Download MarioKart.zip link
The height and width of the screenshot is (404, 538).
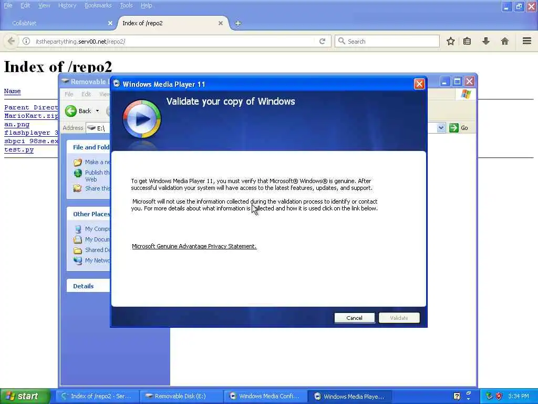[x=31, y=116]
